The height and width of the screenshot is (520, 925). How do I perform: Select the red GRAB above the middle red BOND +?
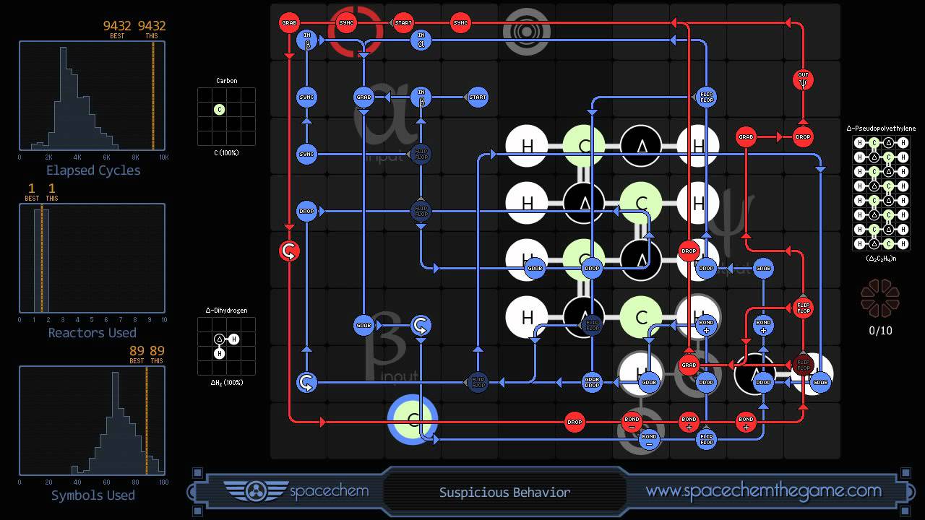click(689, 365)
